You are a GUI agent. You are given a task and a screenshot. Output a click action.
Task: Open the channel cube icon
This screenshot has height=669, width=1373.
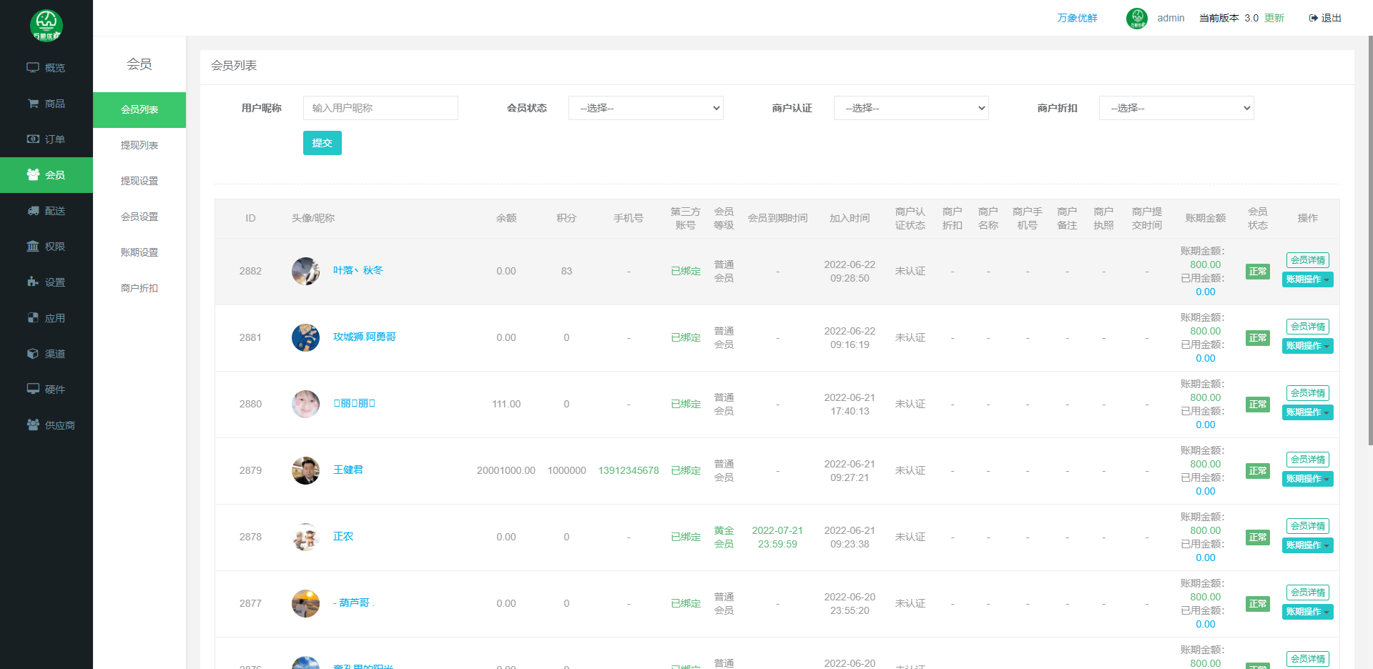33,354
